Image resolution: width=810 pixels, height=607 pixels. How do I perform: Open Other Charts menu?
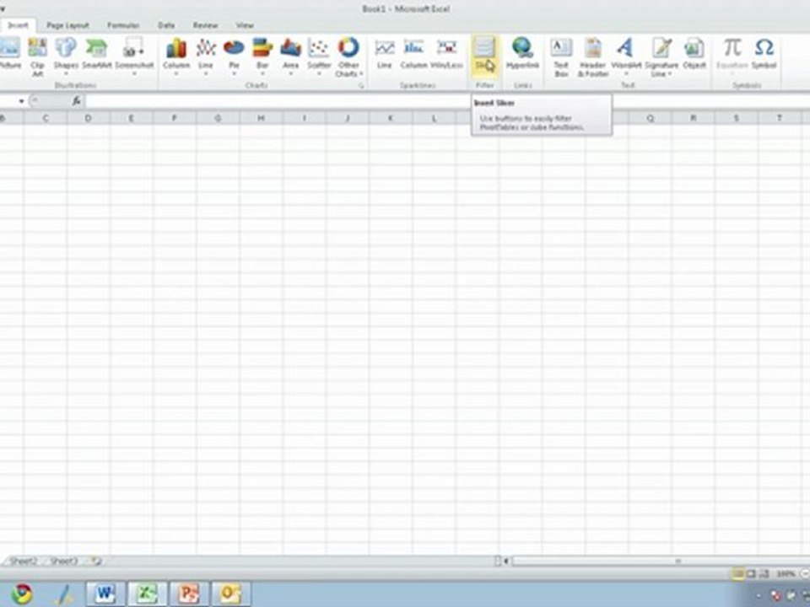coord(348,56)
